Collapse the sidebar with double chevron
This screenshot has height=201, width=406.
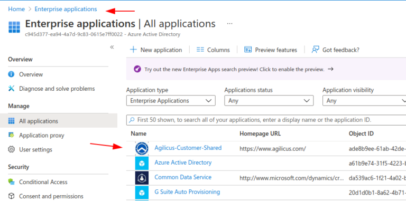pos(112,47)
